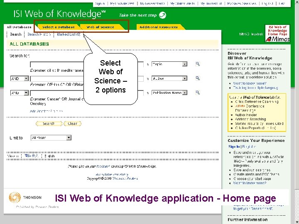
Task: Switch to the All Databases tab
Action: pos(19,27)
